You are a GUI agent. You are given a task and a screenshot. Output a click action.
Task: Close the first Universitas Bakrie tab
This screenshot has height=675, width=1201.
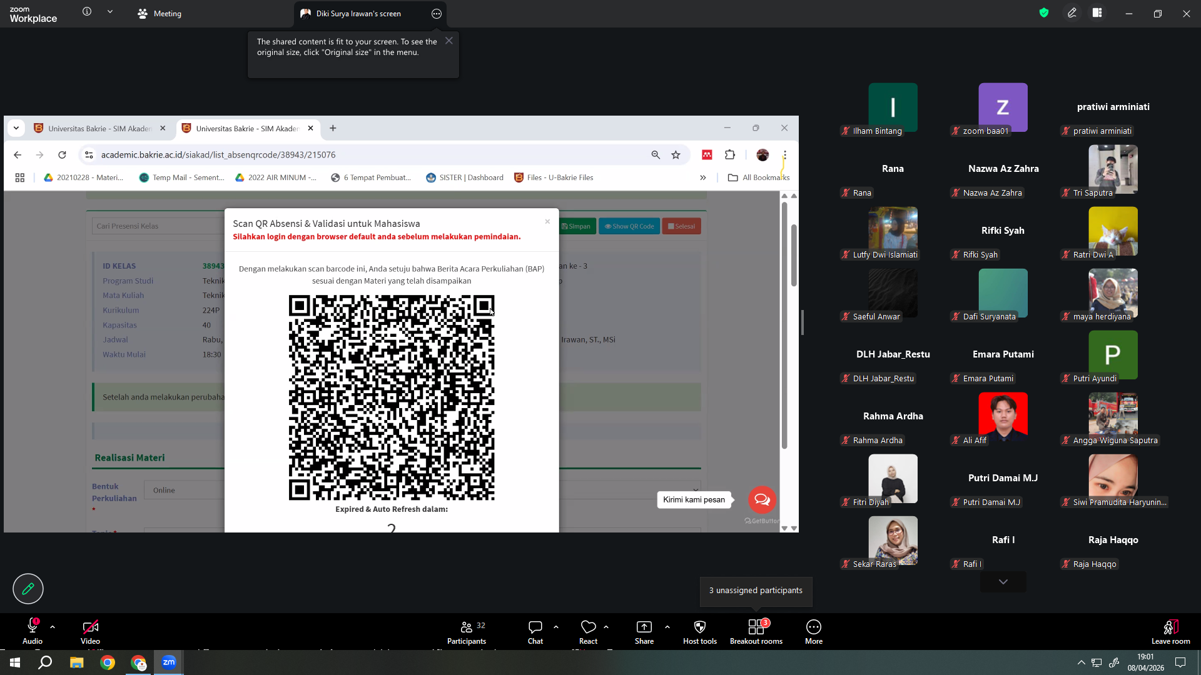click(x=163, y=128)
